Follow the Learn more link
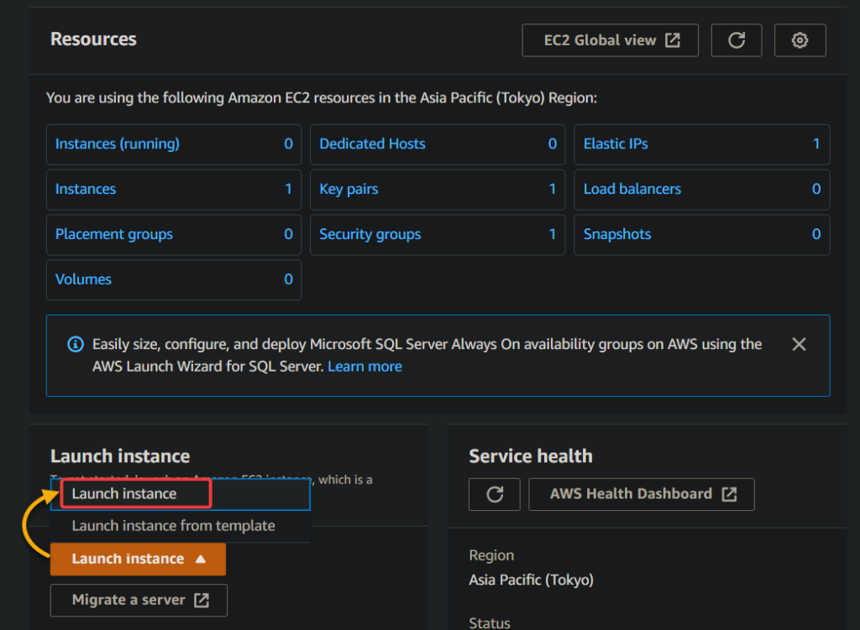 (364, 367)
